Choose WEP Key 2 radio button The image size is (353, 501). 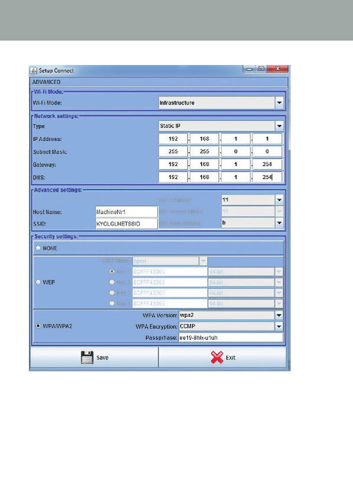[112, 282]
